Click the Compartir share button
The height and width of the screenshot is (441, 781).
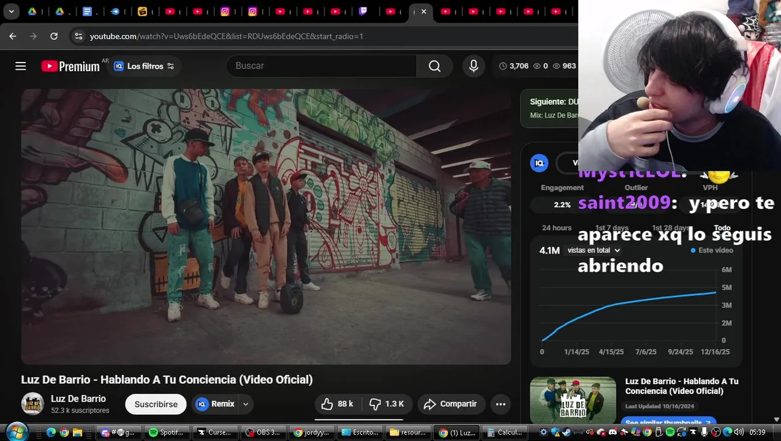tap(451, 404)
